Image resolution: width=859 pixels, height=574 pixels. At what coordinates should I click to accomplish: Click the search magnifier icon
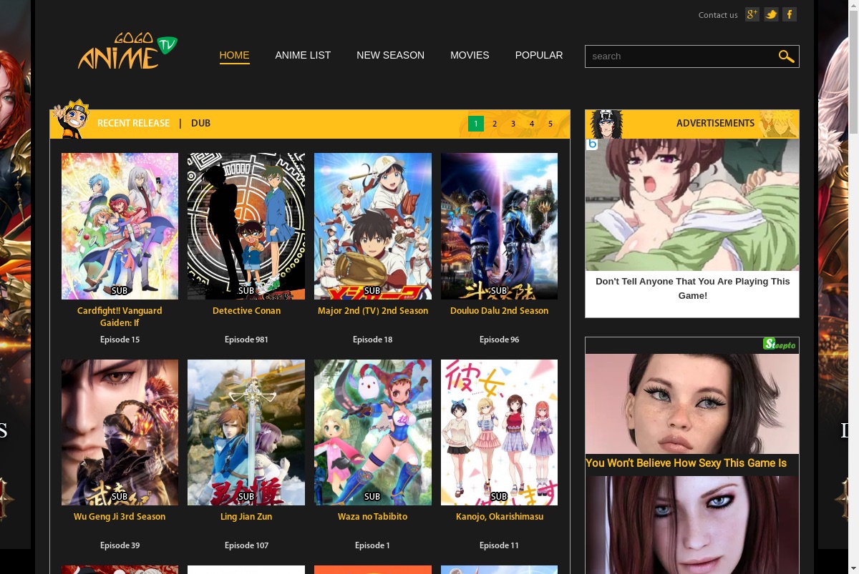786,56
